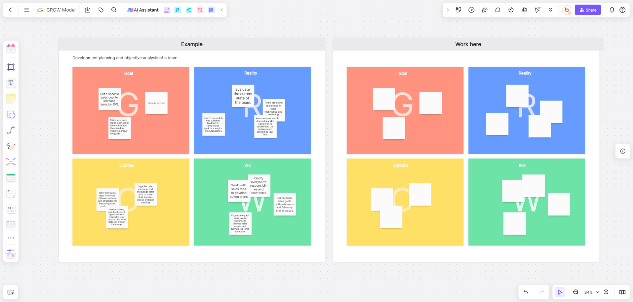The image size is (633, 302).
Task: Select the Work here frame title
Action: [468, 44]
